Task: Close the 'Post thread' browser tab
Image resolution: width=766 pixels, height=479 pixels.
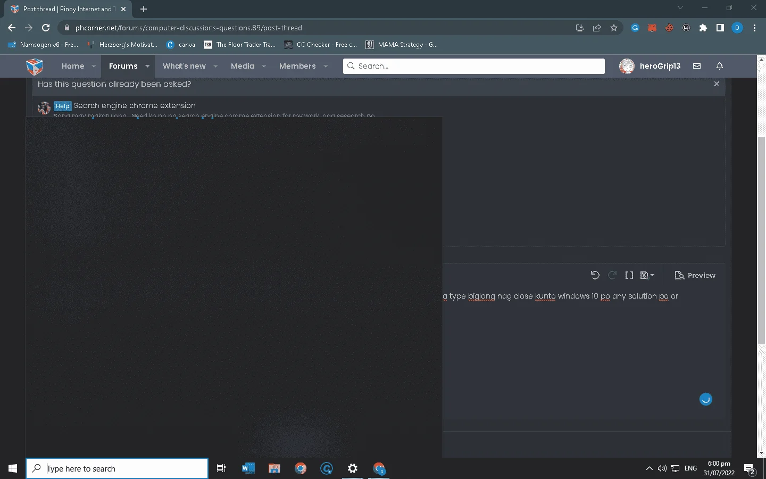Action: 123,9
